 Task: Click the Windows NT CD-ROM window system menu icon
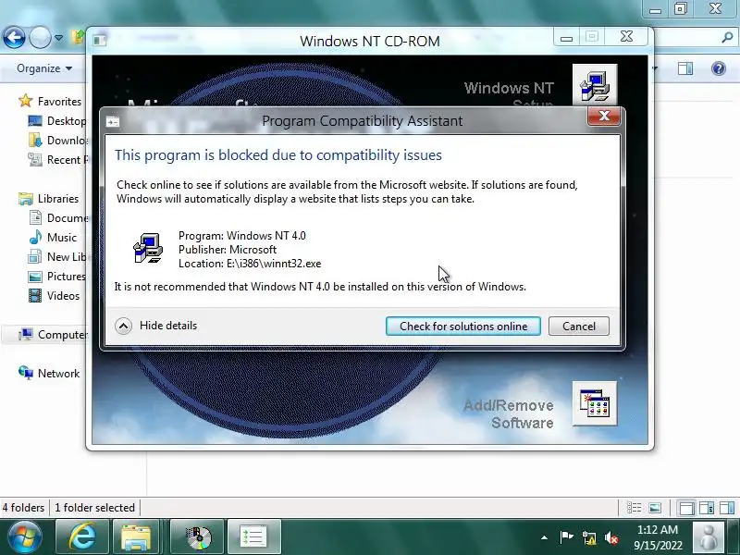point(99,41)
